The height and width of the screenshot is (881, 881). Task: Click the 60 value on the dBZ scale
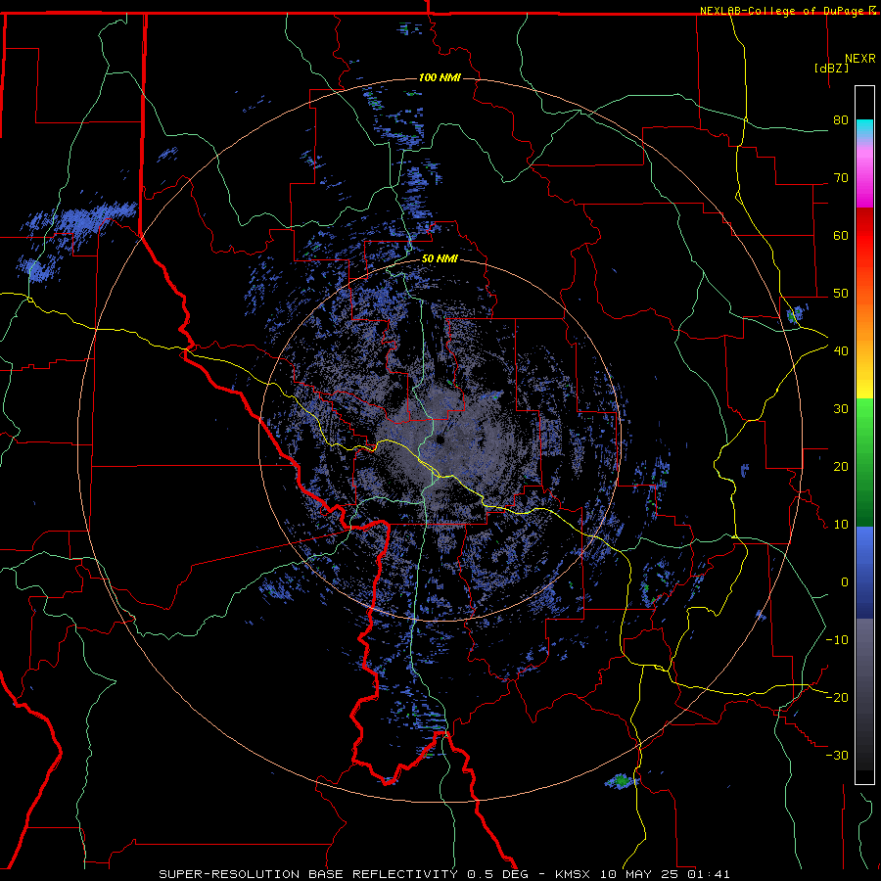841,235
